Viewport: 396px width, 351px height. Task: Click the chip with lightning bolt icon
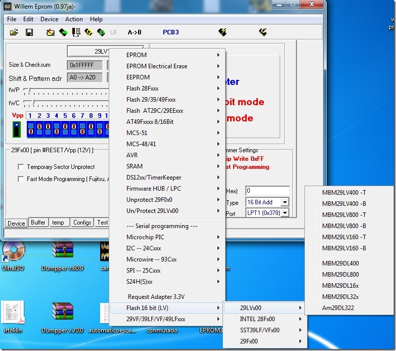223,32
